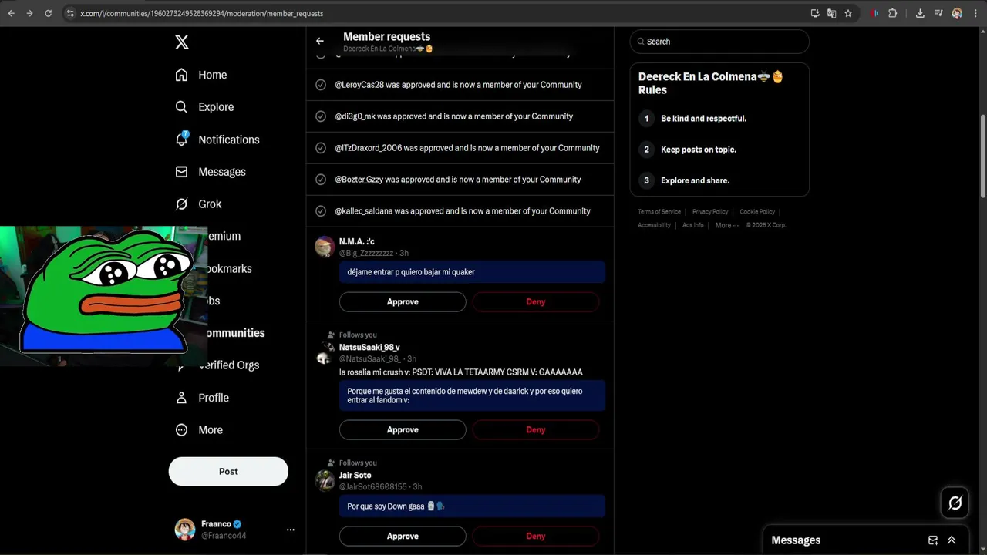Open browser downloads icon
Viewport: 987px width, 555px height.
point(920,13)
